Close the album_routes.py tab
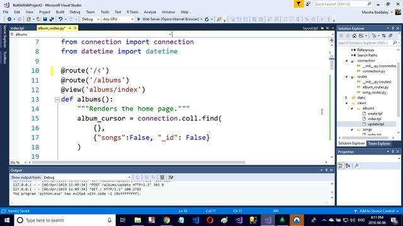The image size is (403, 226). point(75,28)
